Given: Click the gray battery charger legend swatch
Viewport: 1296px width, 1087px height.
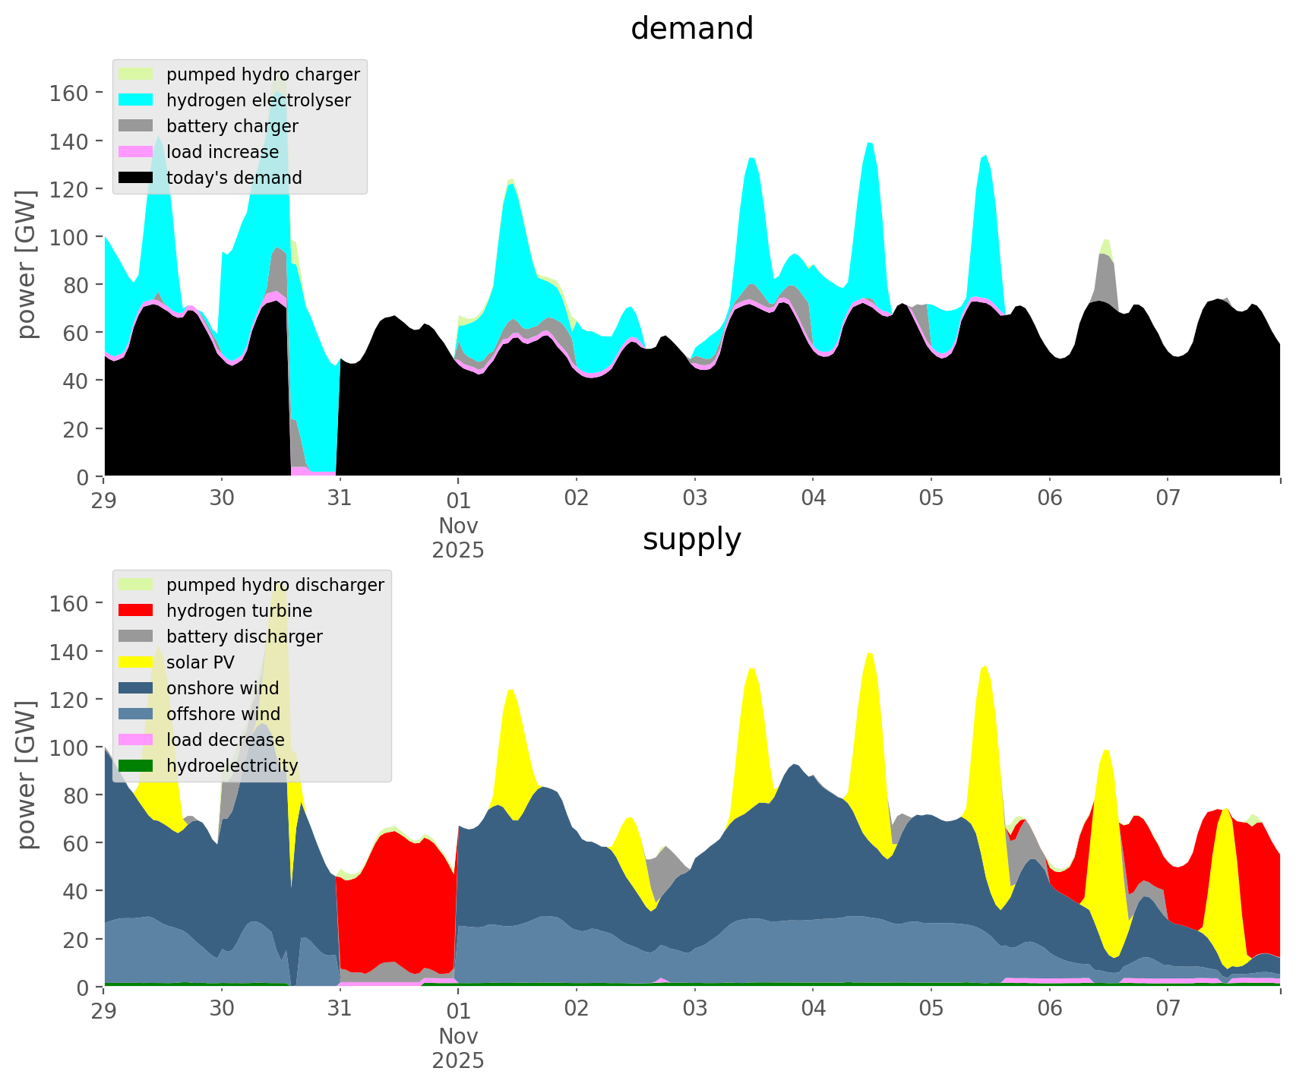Looking at the screenshot, I should point(137,126).
